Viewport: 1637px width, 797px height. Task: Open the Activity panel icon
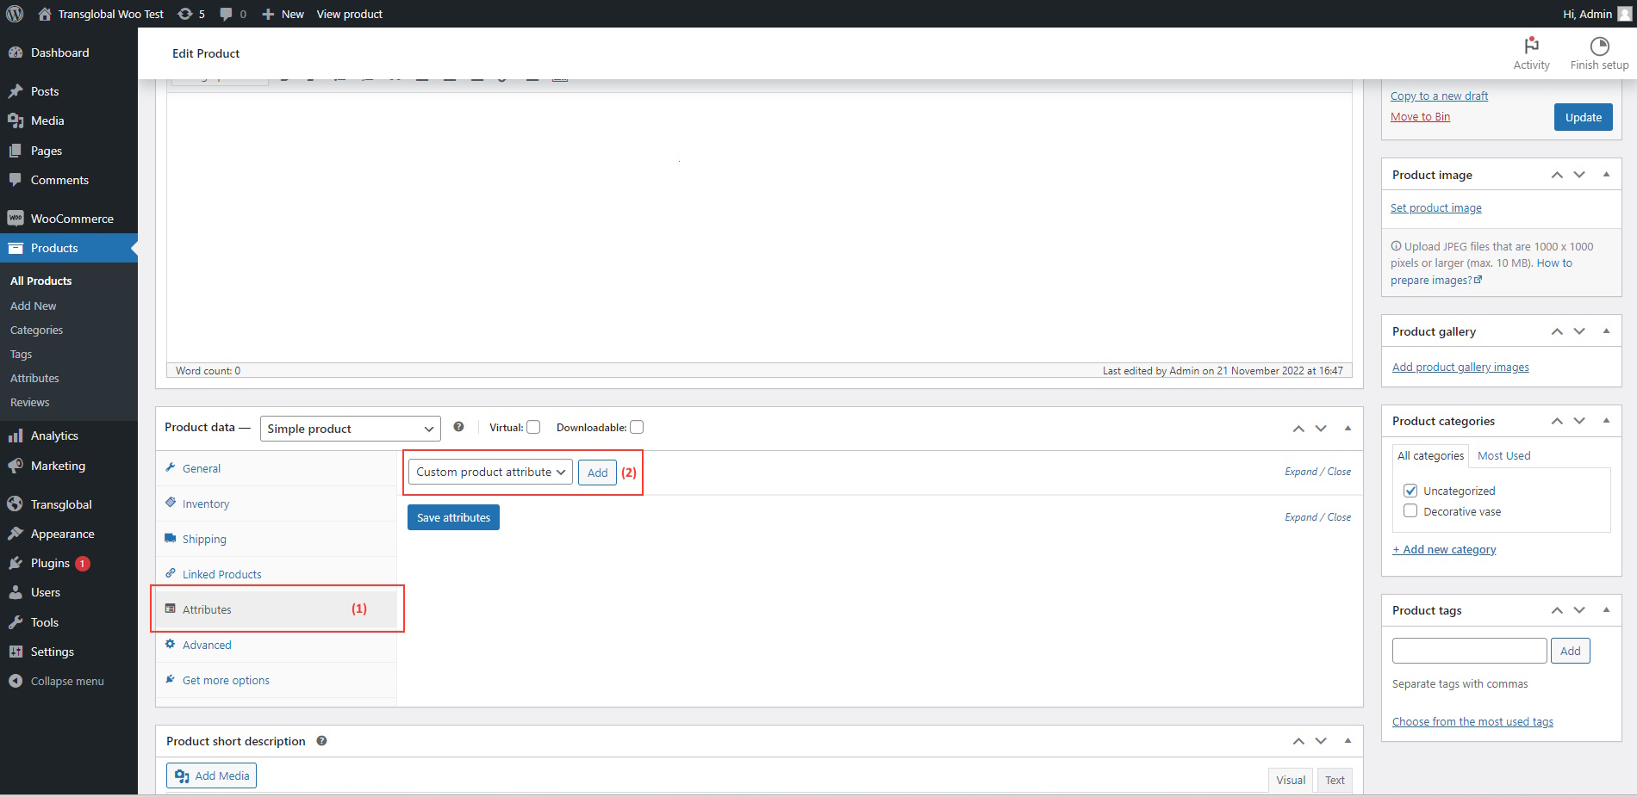coord(1531,46)
